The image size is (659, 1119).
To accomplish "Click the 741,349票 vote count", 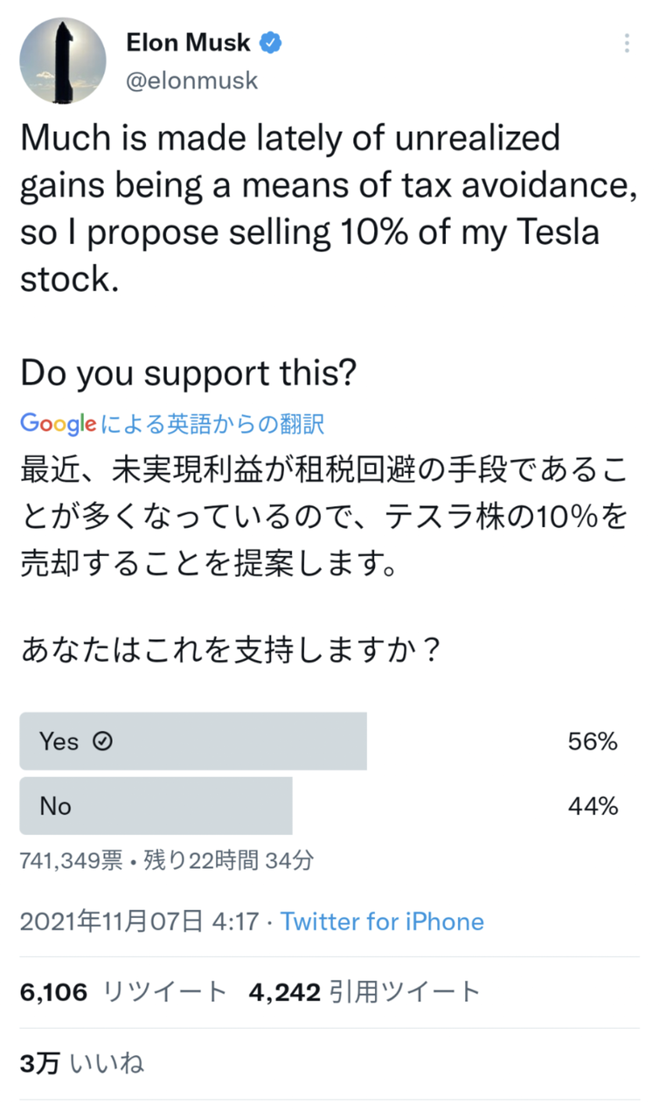I will 71,860.
